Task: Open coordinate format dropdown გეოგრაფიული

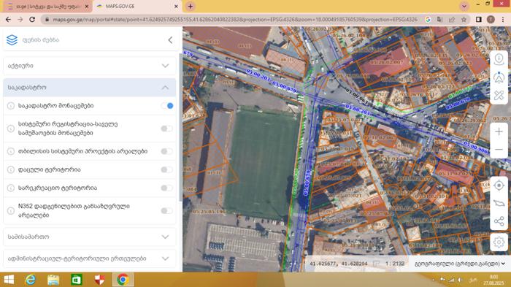Action: (x=459, y=264)
